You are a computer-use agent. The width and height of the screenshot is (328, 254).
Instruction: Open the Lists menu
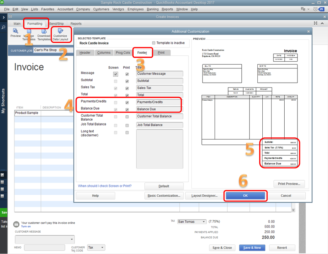pos(34,9)
